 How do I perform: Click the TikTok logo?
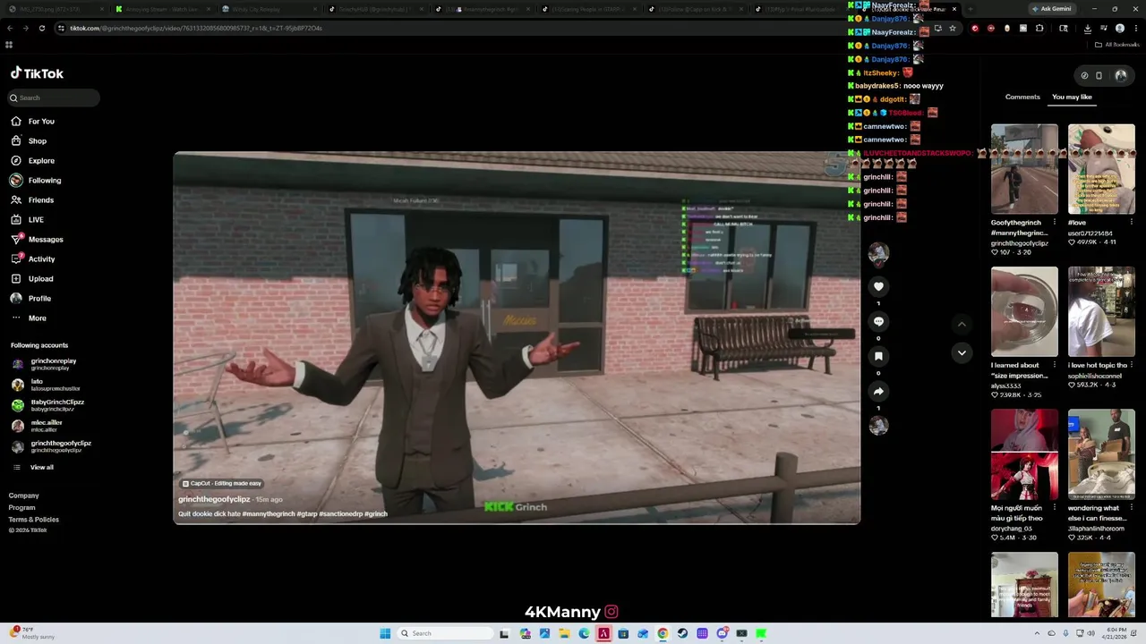37,73
